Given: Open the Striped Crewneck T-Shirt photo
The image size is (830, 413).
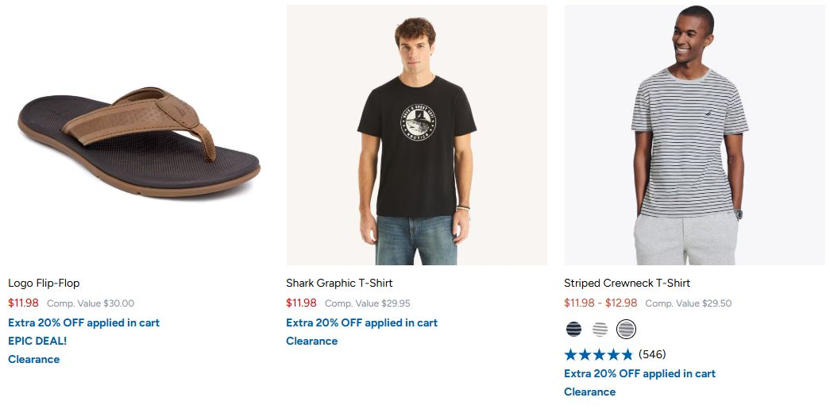Looking at the screenshot, I should click(695, 135).
